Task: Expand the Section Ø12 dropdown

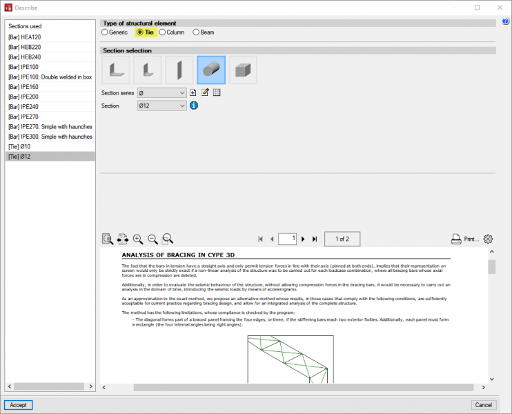Action: point(161,106)
